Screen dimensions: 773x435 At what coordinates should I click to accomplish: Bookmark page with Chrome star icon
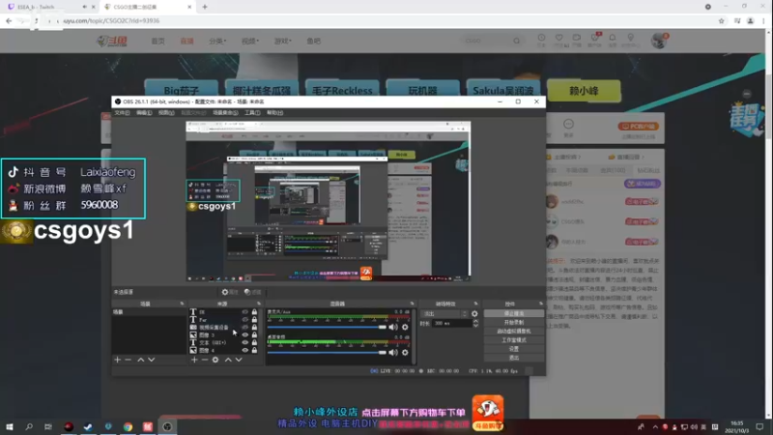[x=721, y=20]
